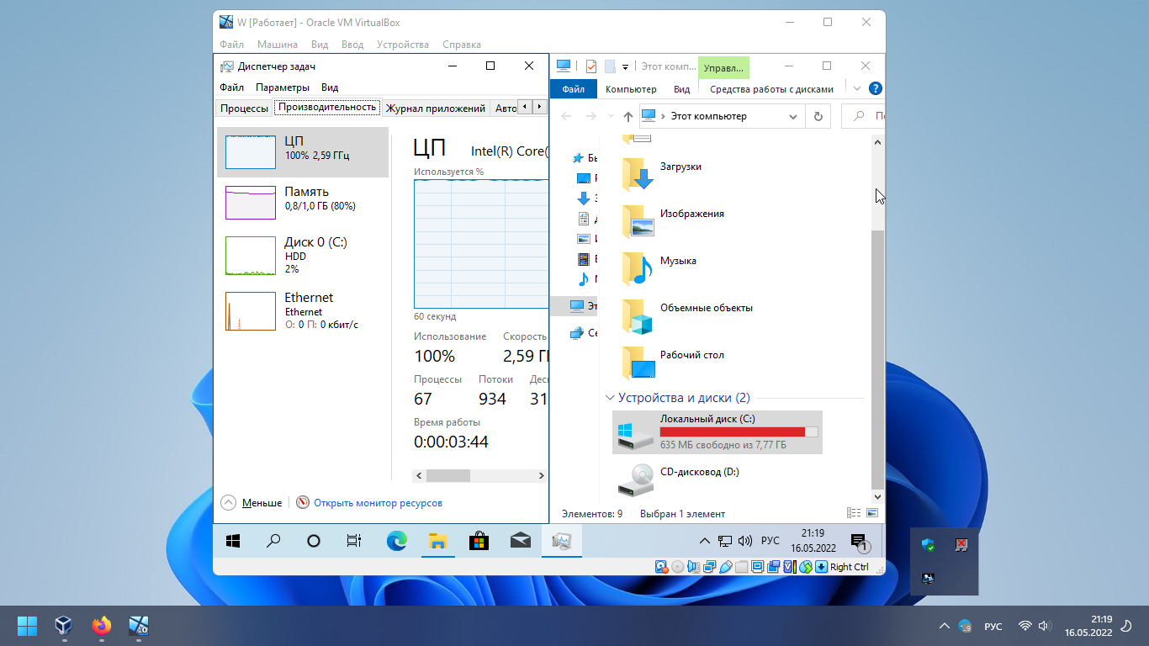This screenshot has width=1149, height=646.
Task: Open the Журнал приложений tab
Action: 436,108
